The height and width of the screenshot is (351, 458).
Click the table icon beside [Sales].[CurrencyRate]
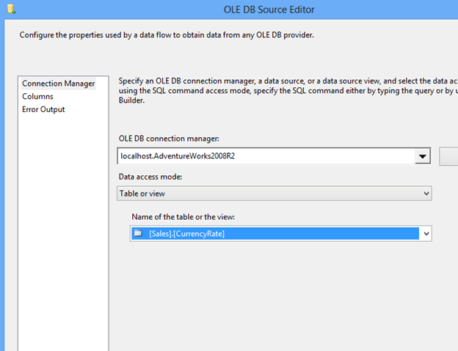[x=138, y=234]
